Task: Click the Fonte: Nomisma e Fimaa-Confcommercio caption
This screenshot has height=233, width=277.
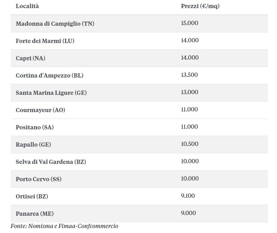Action: pos(64,226)
